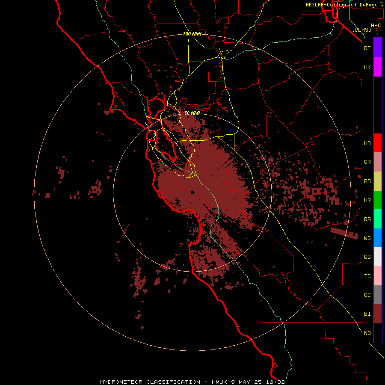The height and width of the screenshot is (385, 385).
Task: Click the HR legend label
Action: tap(367, 200)
